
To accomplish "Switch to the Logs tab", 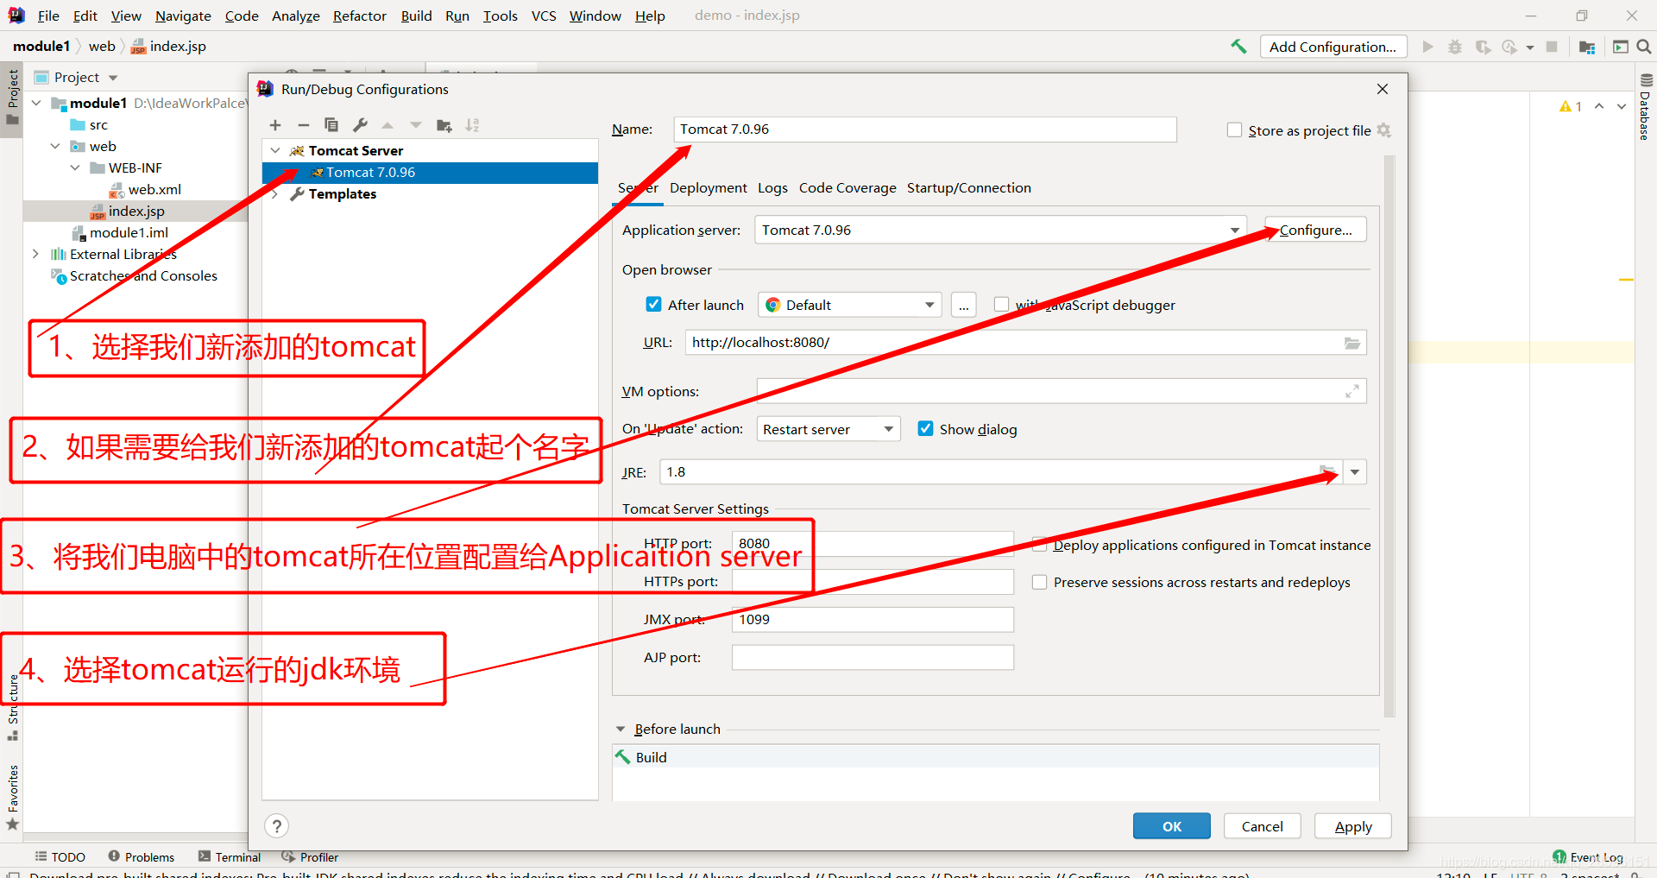I will point(772,188).
